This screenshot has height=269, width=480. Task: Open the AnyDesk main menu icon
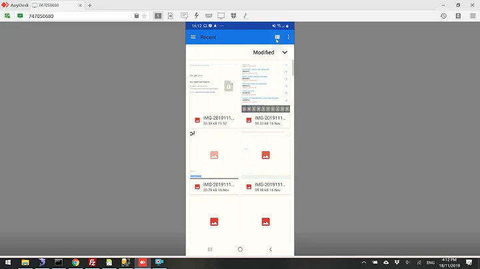[473, 16]
